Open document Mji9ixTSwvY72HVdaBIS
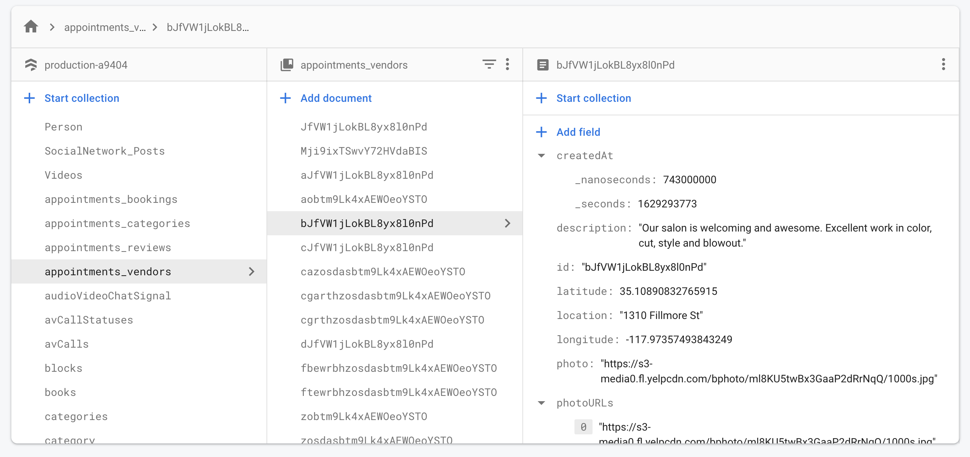 tap(364, 151)
